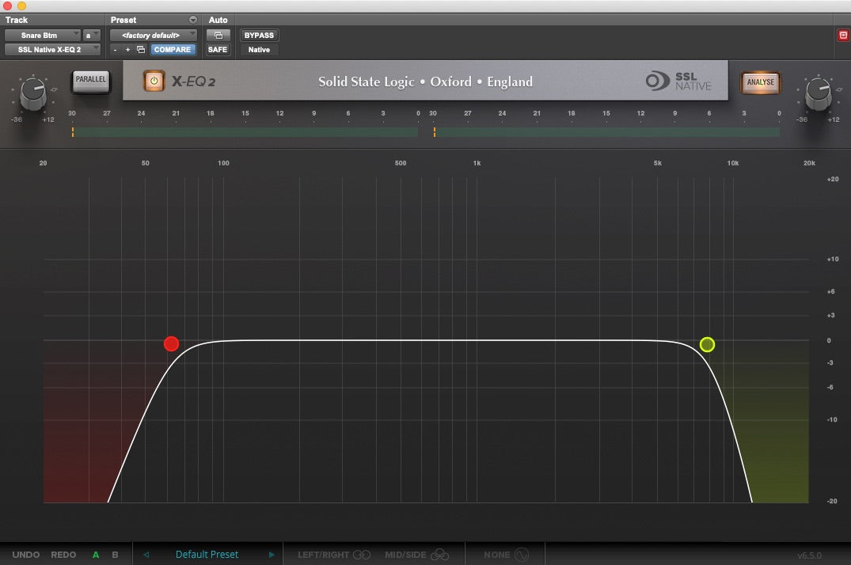
Task: Select the yellow low-pass filter node
Action: tap(707, 345)
